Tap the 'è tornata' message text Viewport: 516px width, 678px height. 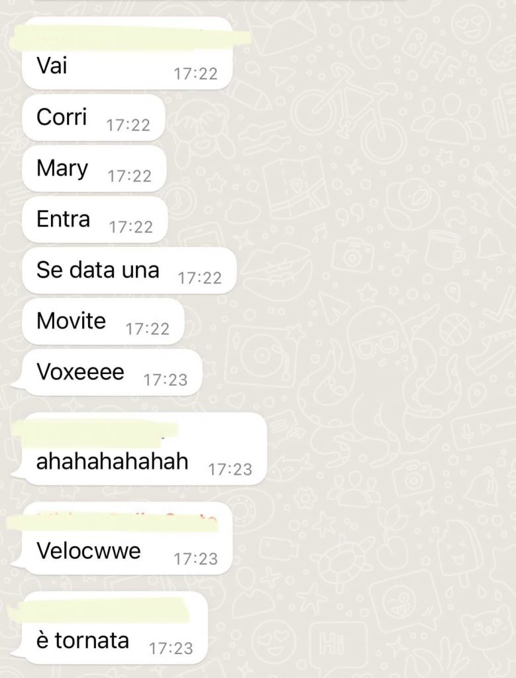pos(83,640)
